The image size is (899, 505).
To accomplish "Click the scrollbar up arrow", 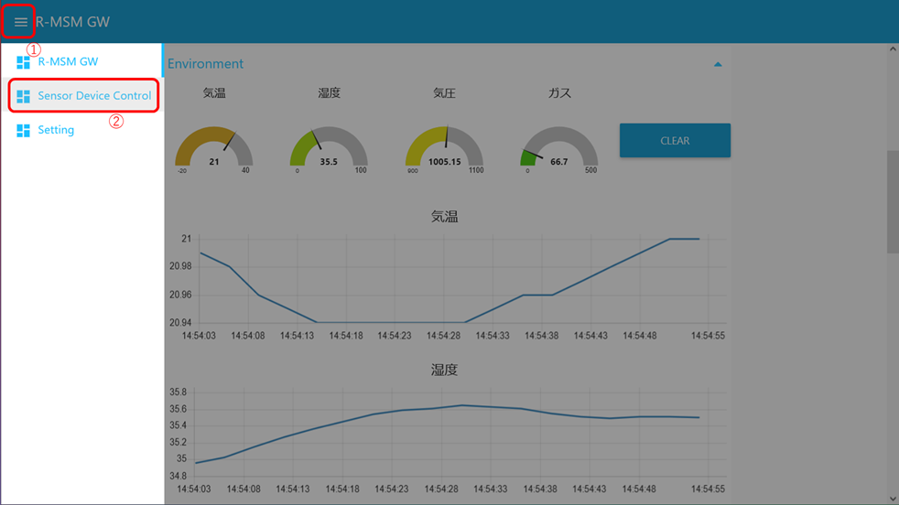I will 893,49.
